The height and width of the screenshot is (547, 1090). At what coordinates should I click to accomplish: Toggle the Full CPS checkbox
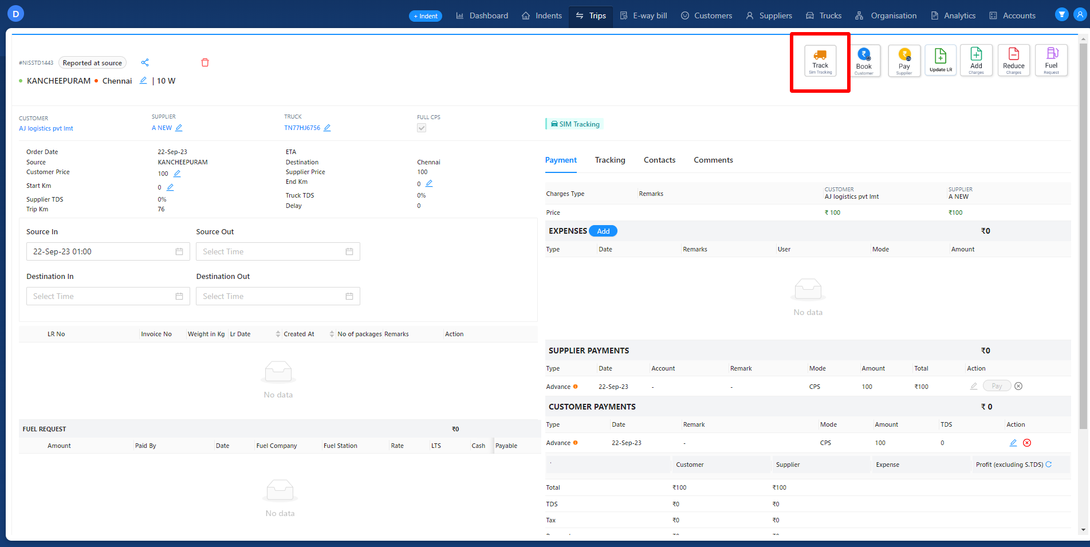coord(422,128)
